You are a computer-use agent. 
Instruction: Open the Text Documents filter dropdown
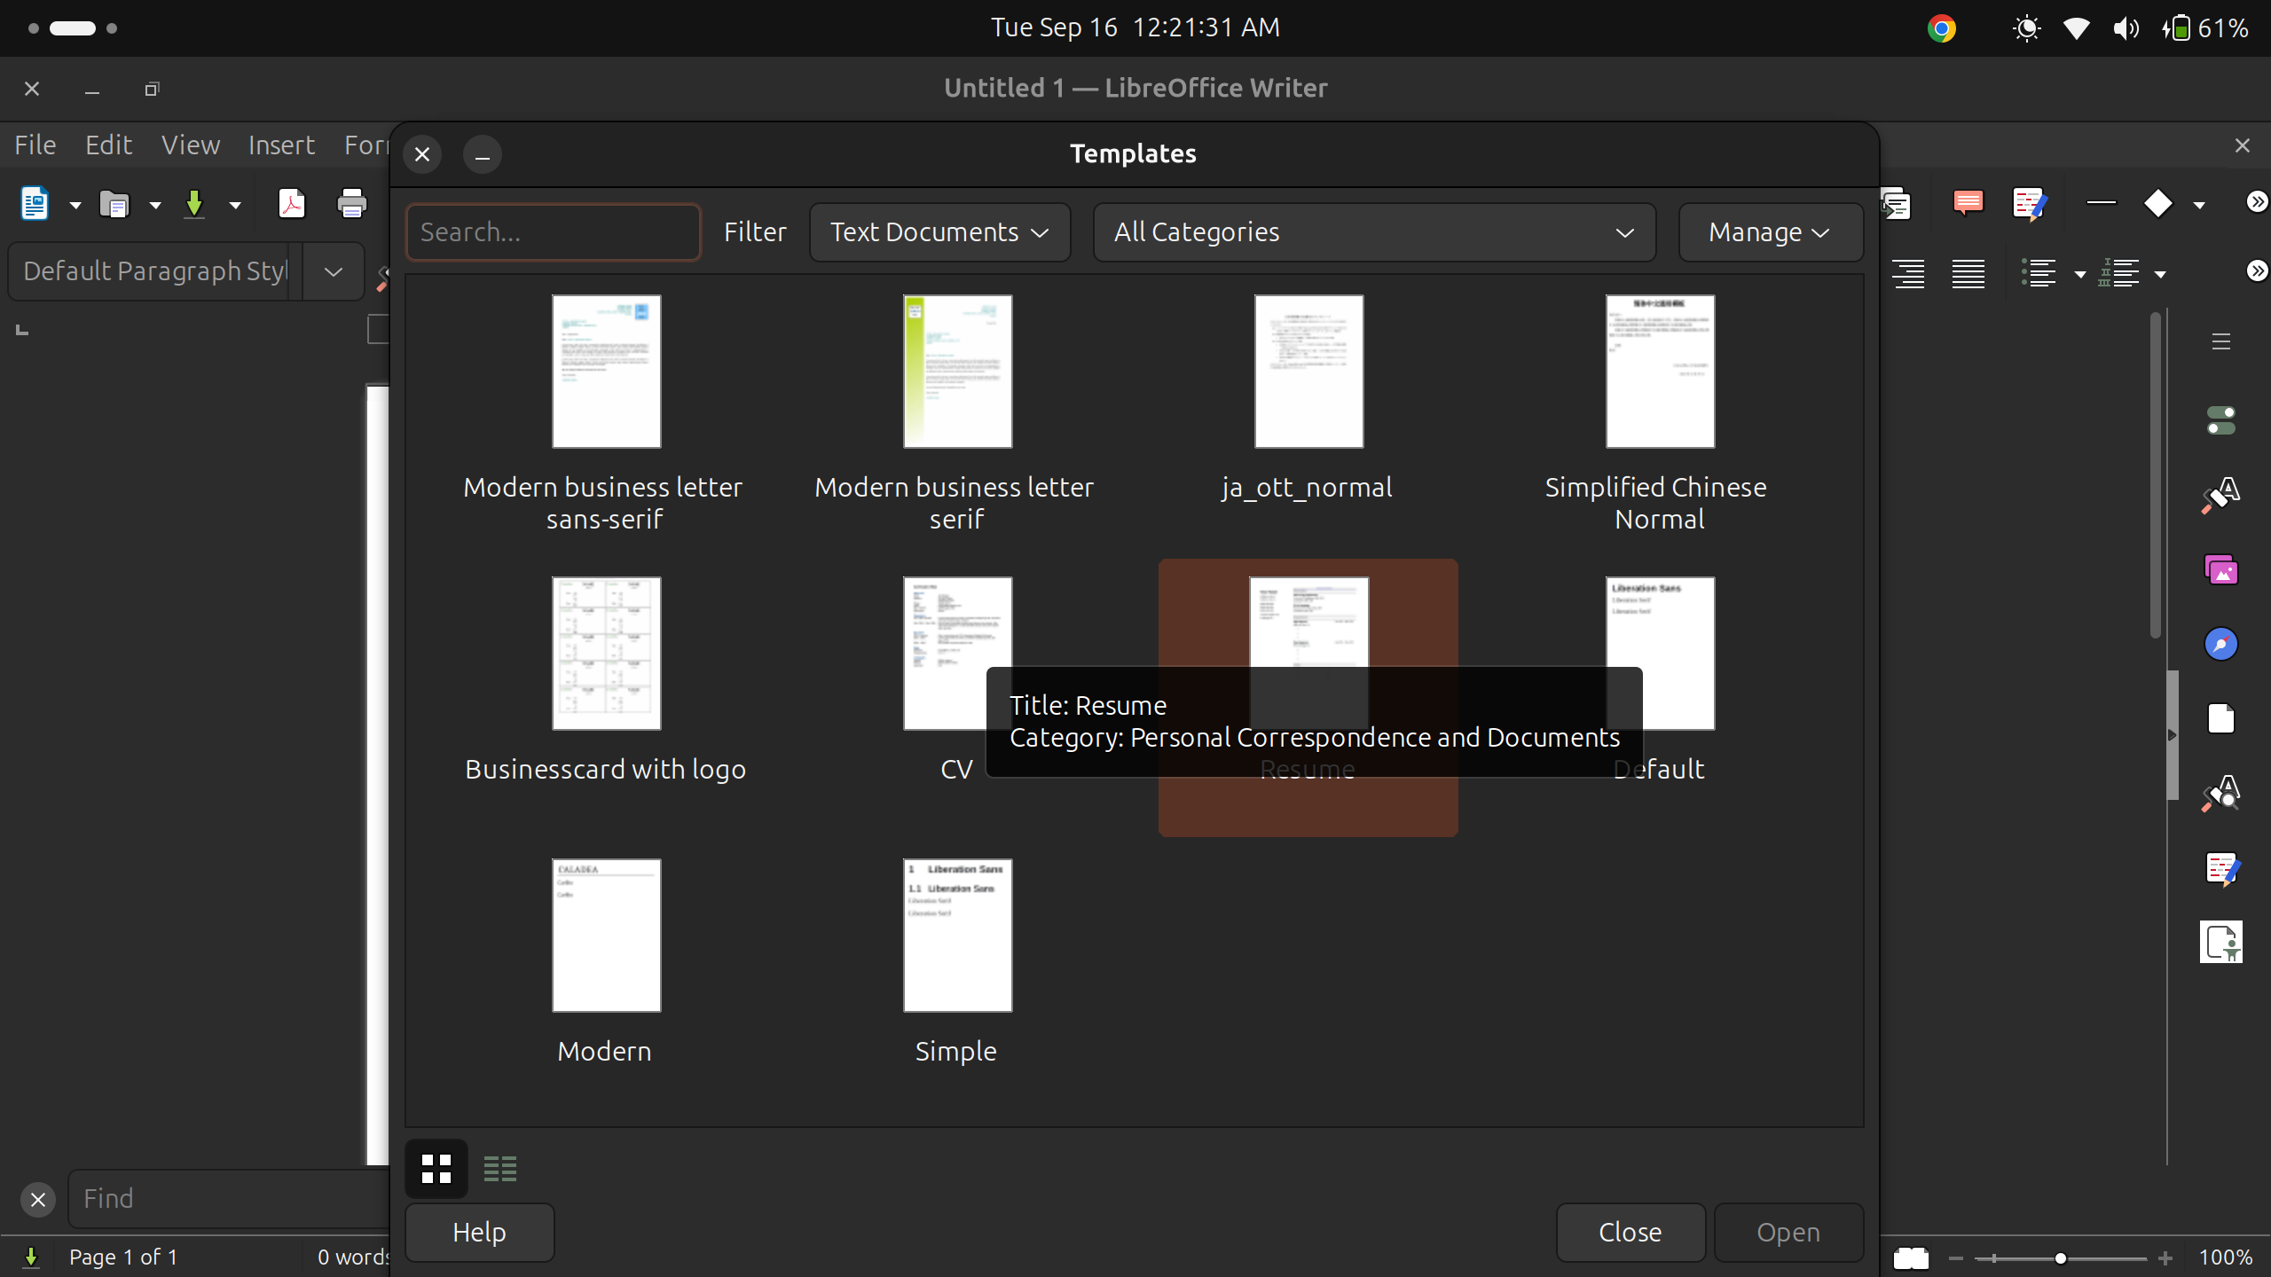939,231
